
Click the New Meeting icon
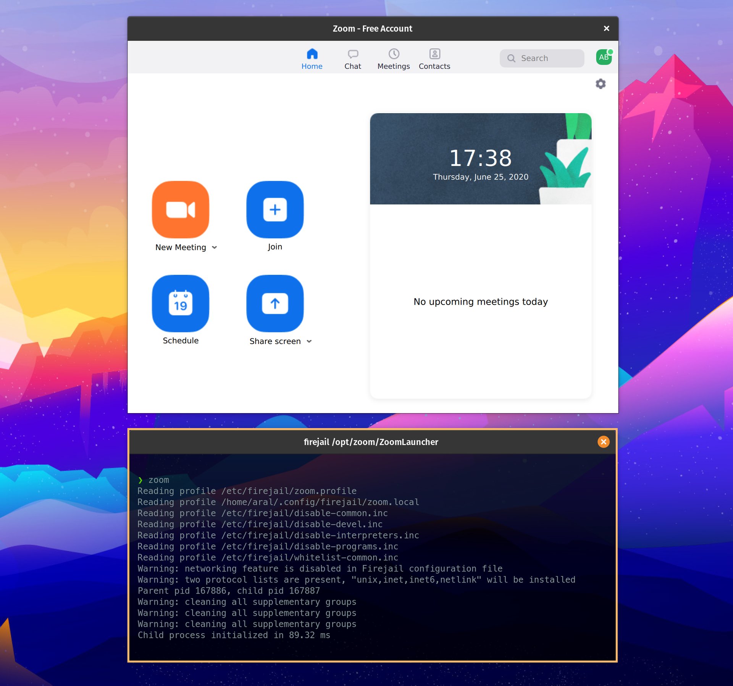tap(181, 209)
